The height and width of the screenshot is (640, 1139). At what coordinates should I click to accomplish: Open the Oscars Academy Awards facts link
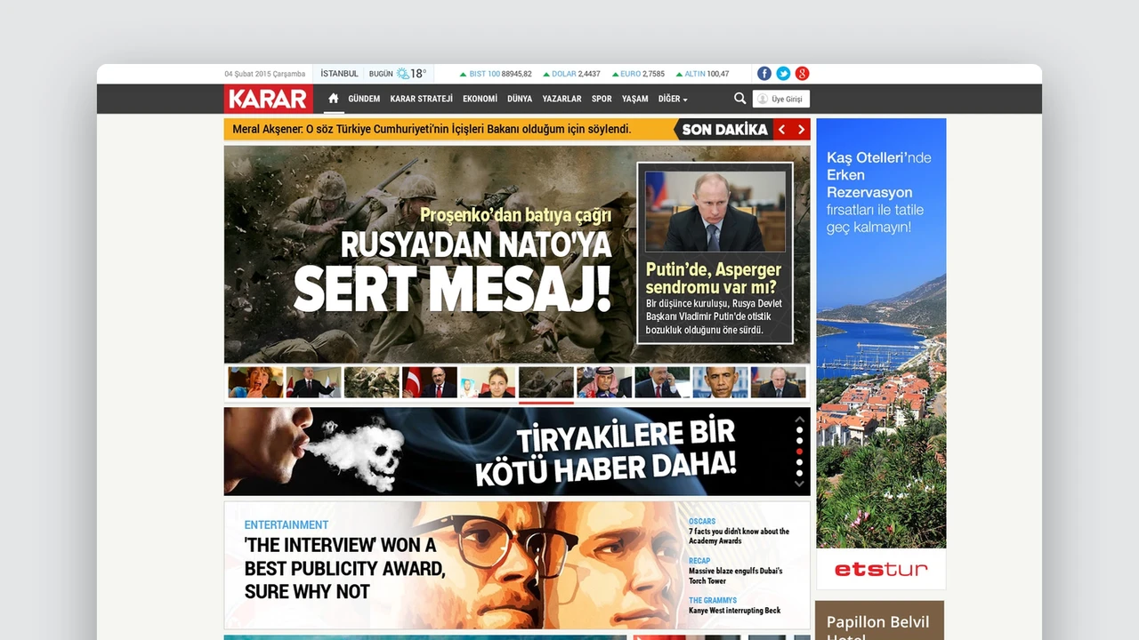pyautogui.click(x=739, y=536)
